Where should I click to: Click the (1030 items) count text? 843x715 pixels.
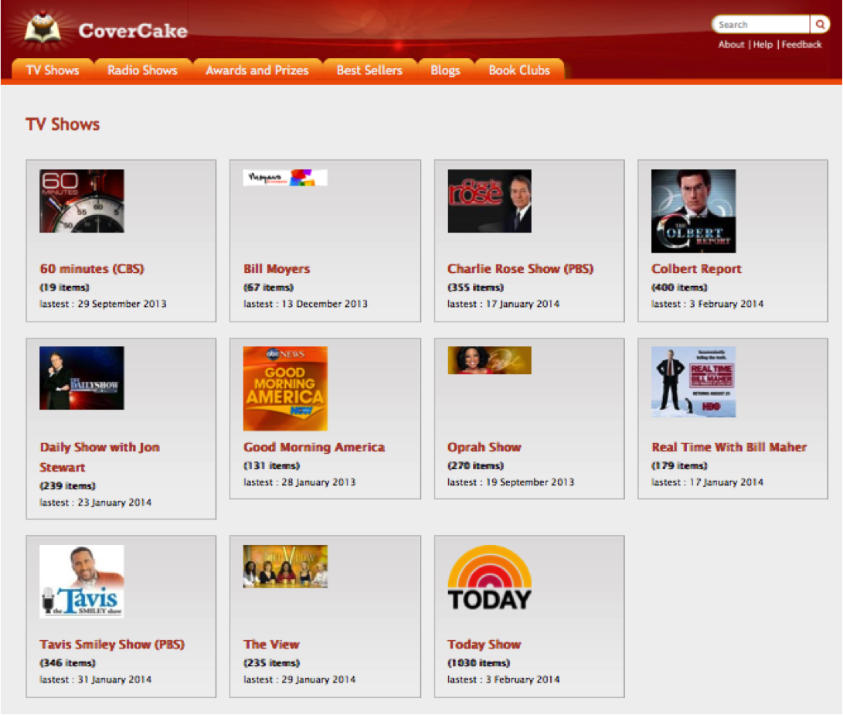pos(478,662)
